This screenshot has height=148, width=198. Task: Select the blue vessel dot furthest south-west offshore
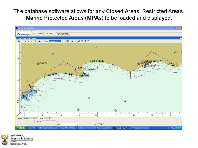tap(78, 110)
